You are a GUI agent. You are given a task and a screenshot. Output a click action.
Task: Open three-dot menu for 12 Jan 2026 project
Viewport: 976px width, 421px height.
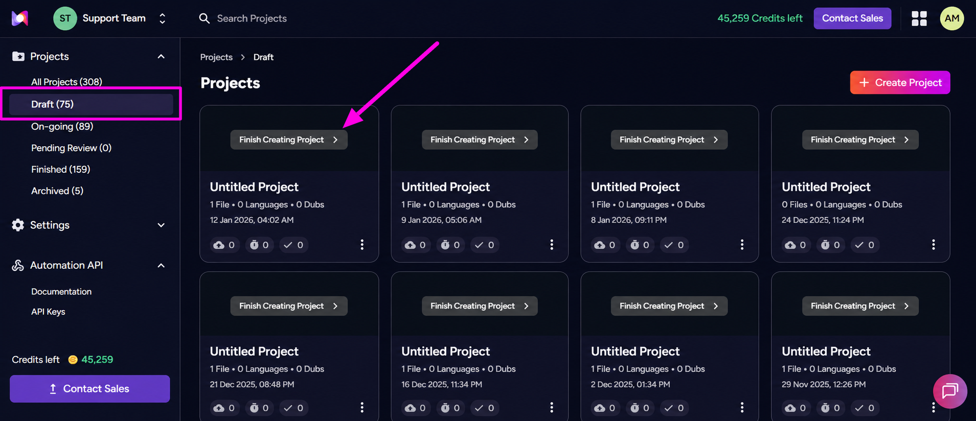pos(362,245)
